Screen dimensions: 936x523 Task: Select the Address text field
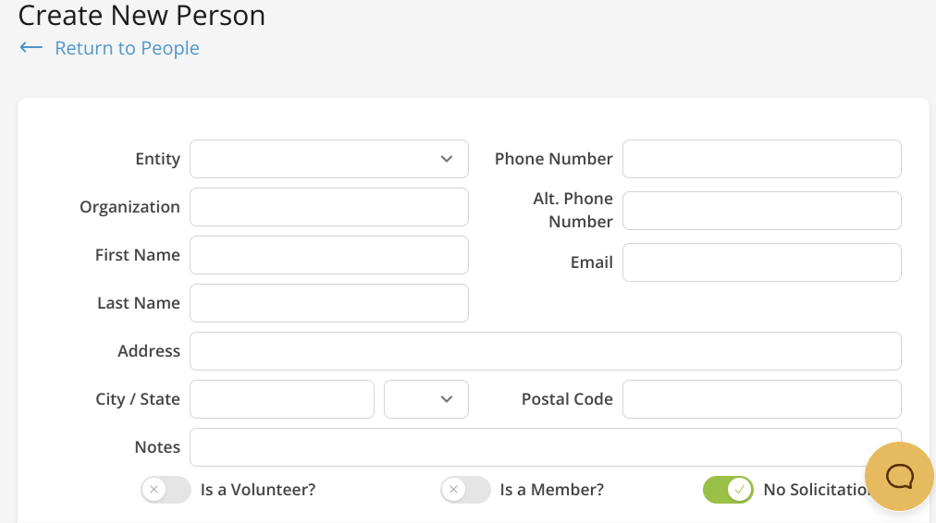[x=545, y=351]
